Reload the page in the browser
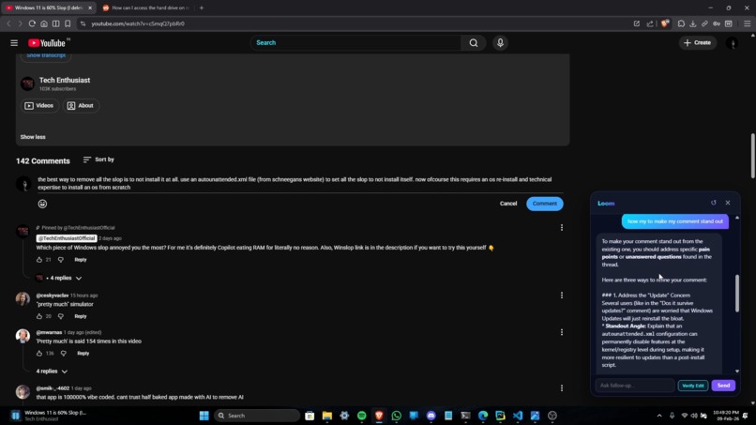Image resolution: width=756 pixels, height=425 pixels. pyautogui.click(x=32, y=23)
